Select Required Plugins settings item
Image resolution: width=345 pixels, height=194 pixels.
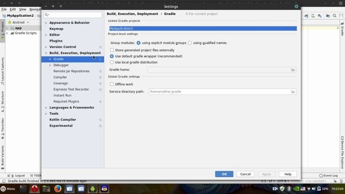coord(66,101)
